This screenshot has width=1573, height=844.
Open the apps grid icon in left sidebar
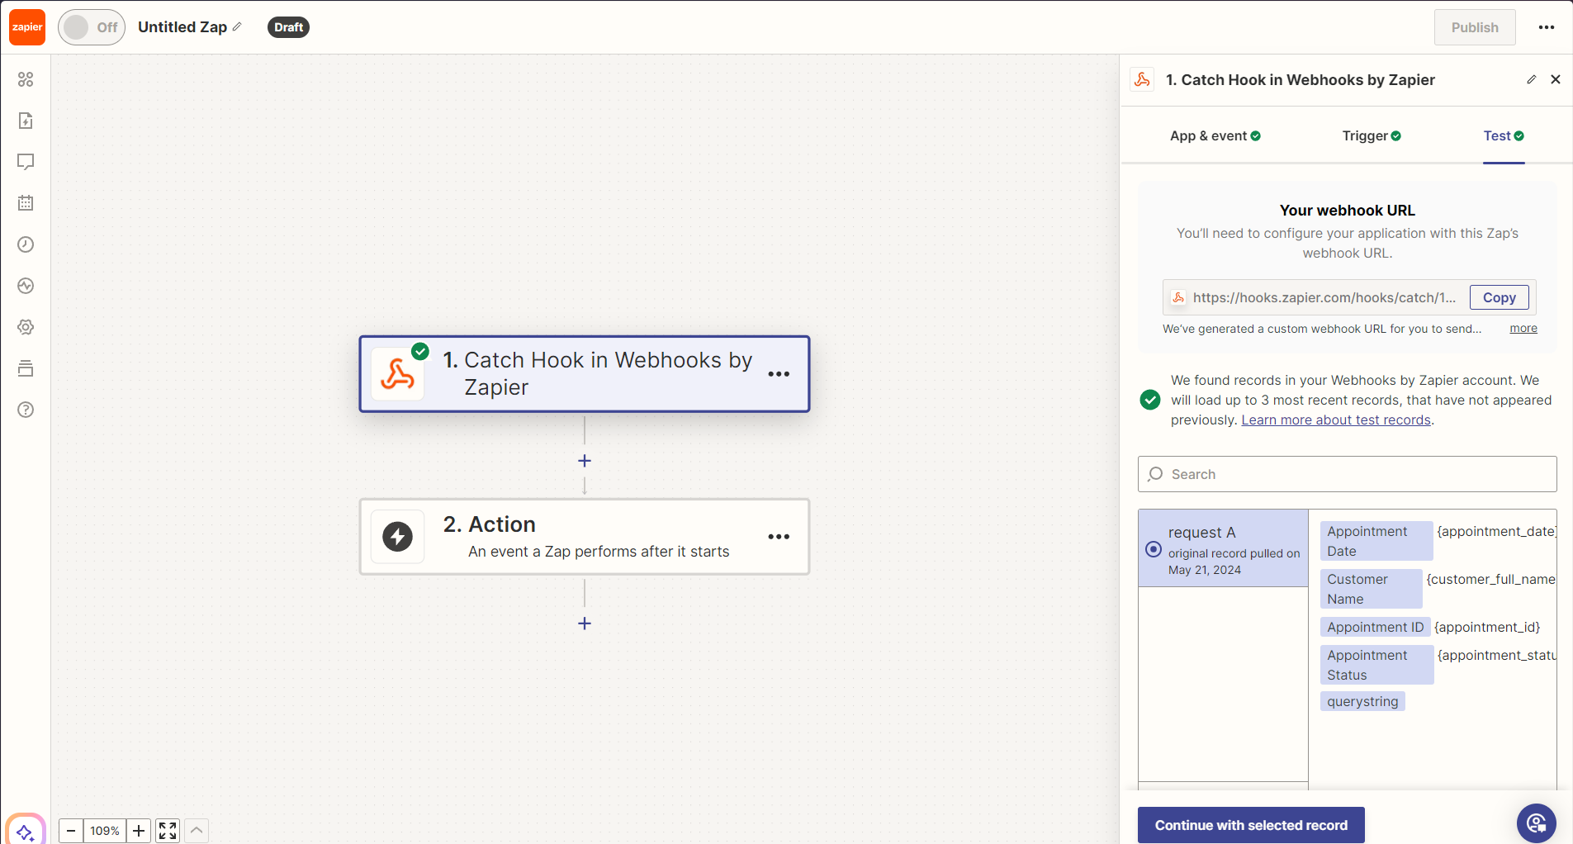[x=26, y=79]
